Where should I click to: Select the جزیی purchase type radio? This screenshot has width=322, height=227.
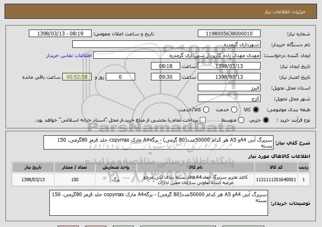266,120
